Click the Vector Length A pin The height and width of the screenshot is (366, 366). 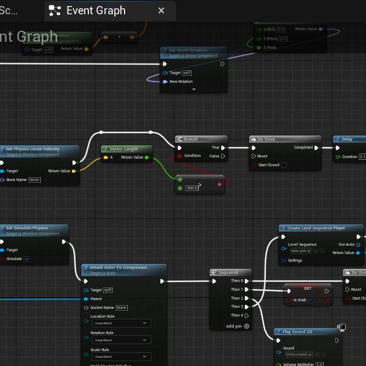point(105,157)
